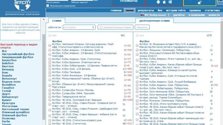Click the Показать button
Image resolution: width=223 pixels, height=125 pixels.
click(x=142, y=27)
